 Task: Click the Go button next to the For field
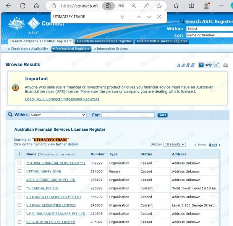[162, 115]
